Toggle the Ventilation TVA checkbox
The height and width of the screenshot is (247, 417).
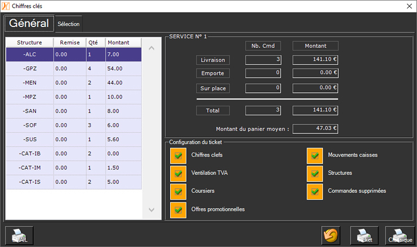click(x=179, y=173)
